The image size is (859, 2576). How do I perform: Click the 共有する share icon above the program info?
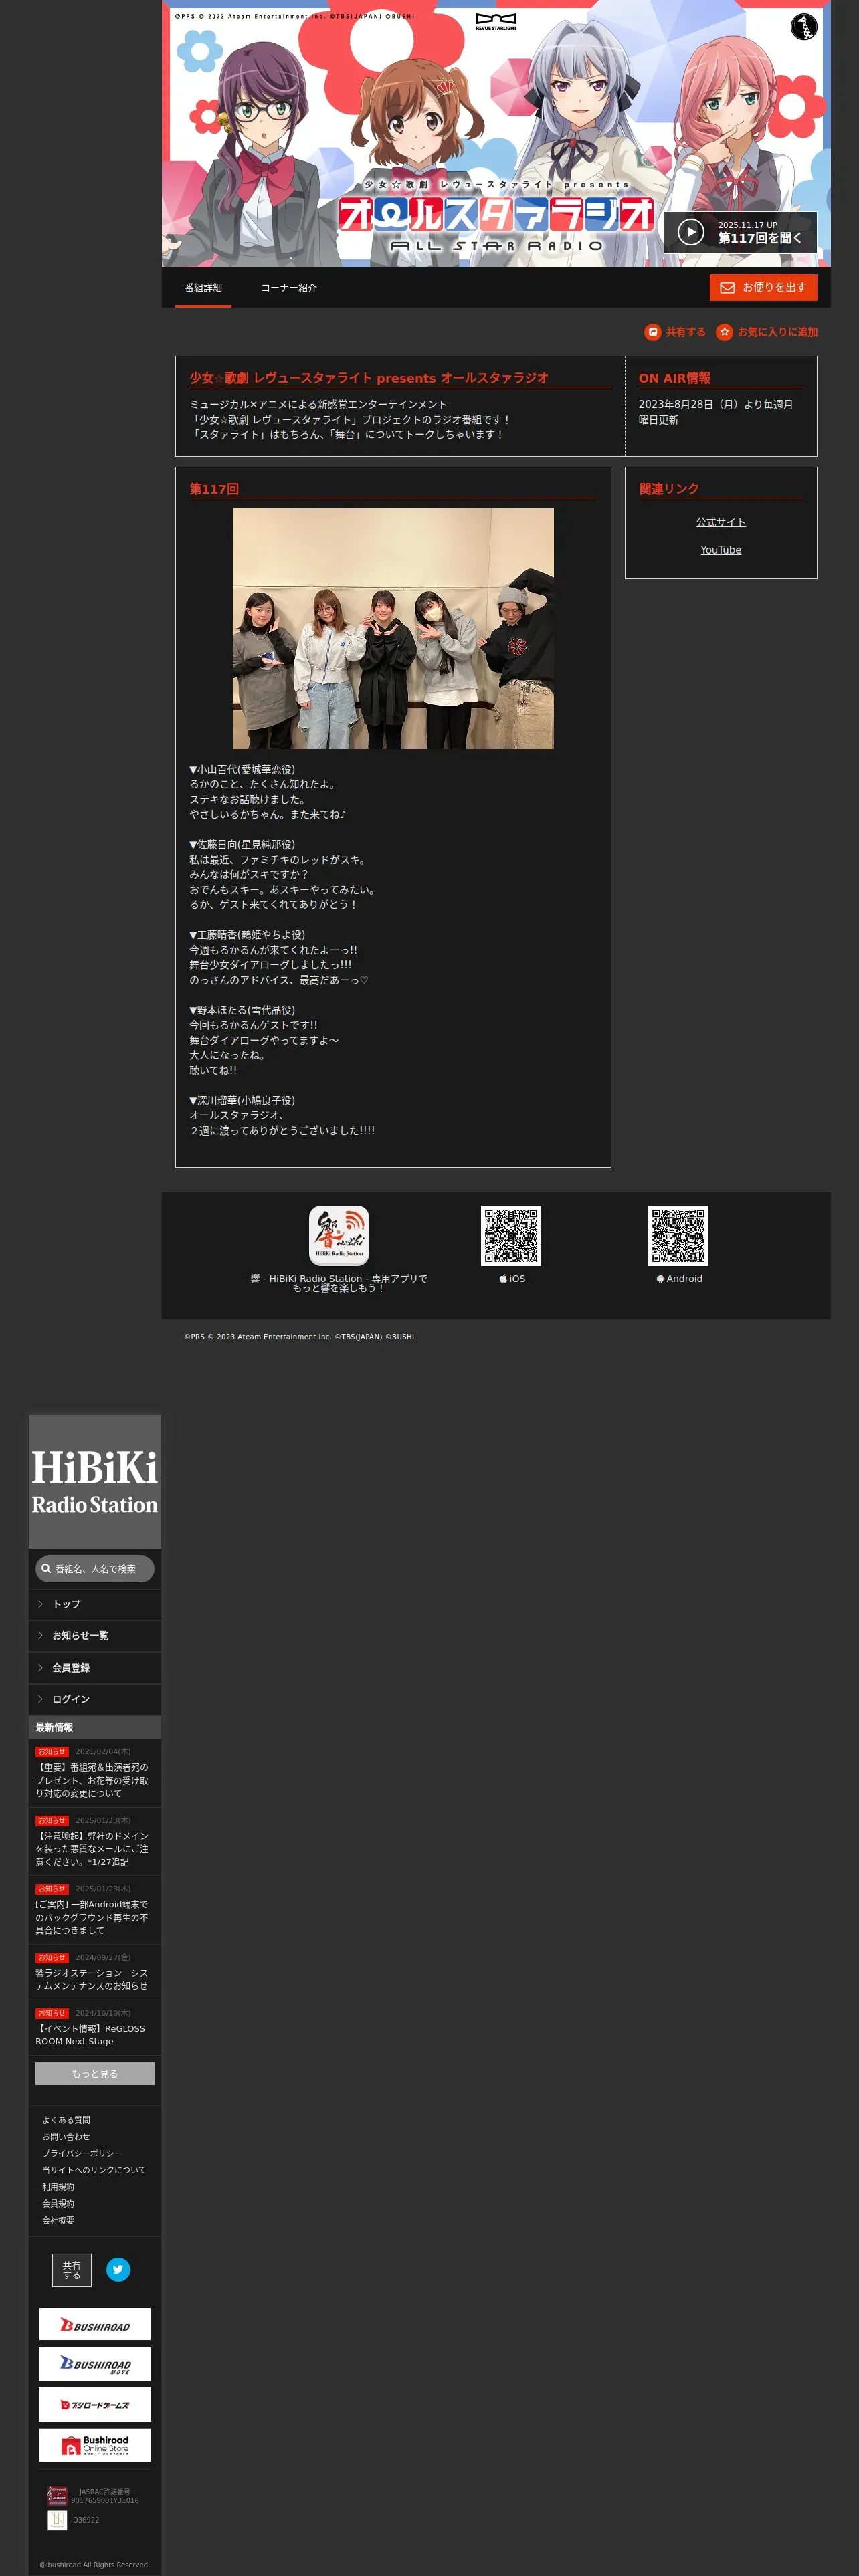pos(653,332)
